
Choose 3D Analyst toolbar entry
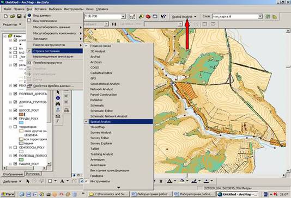(x=118, y=51)
